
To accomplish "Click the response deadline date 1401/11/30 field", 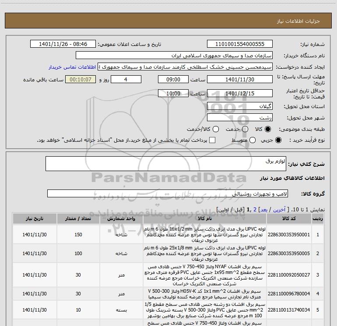I will (x=240, y=79).
